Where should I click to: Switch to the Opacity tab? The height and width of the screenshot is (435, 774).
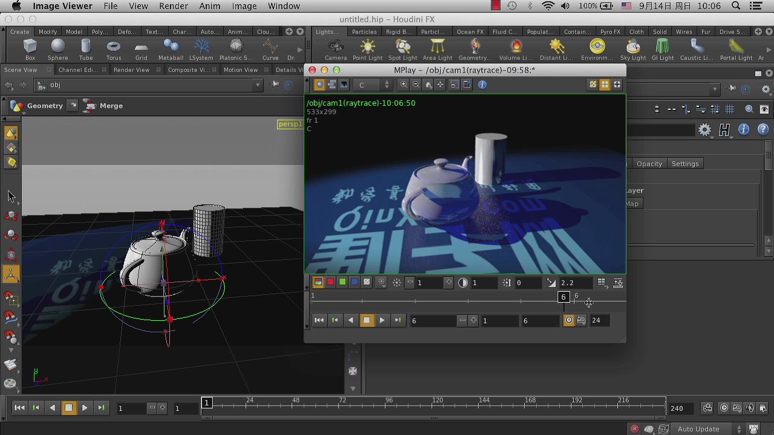[x=649, y=164]
